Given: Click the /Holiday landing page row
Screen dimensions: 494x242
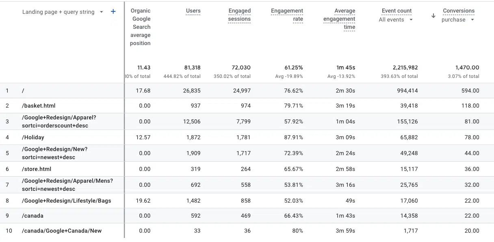Looking at the screenshot, I should [33, 137].
